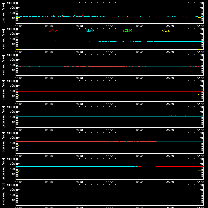Select the 8800 MHz [SFU] axis title
The height and width of the screenshot is (208, 208).
click(x=3, y=169)
